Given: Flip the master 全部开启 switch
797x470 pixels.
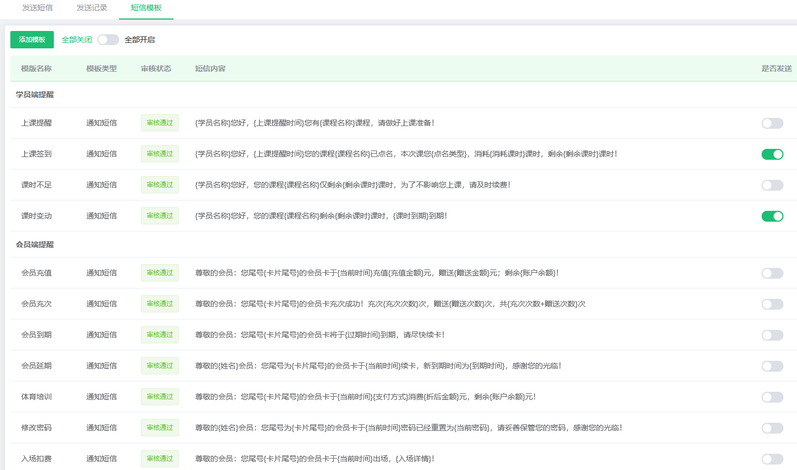Looking at the screenshot, I should click(x=108, y=40).
